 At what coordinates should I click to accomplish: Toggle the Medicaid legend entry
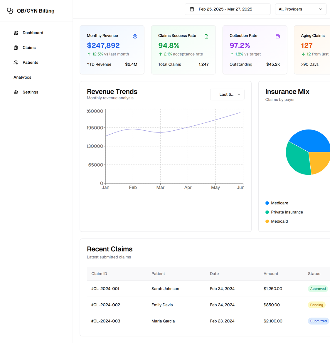tap(279, 221)
